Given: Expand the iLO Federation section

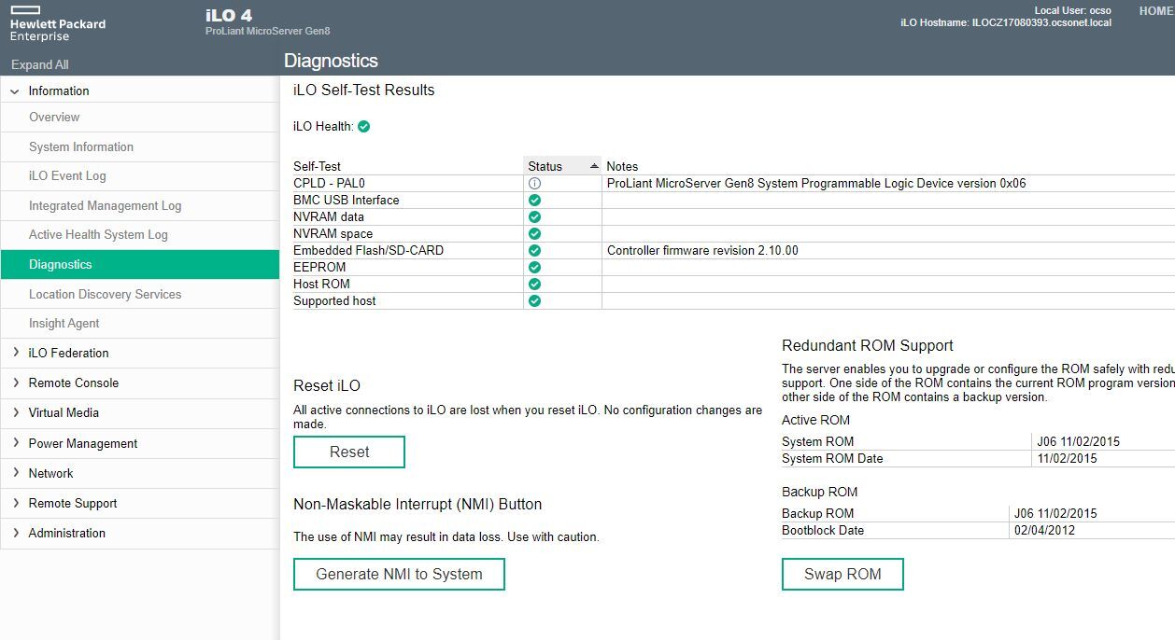Looking at the screenshot, I should tap(15, 353).
